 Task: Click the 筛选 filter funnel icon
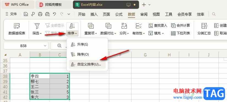(37, 26)
